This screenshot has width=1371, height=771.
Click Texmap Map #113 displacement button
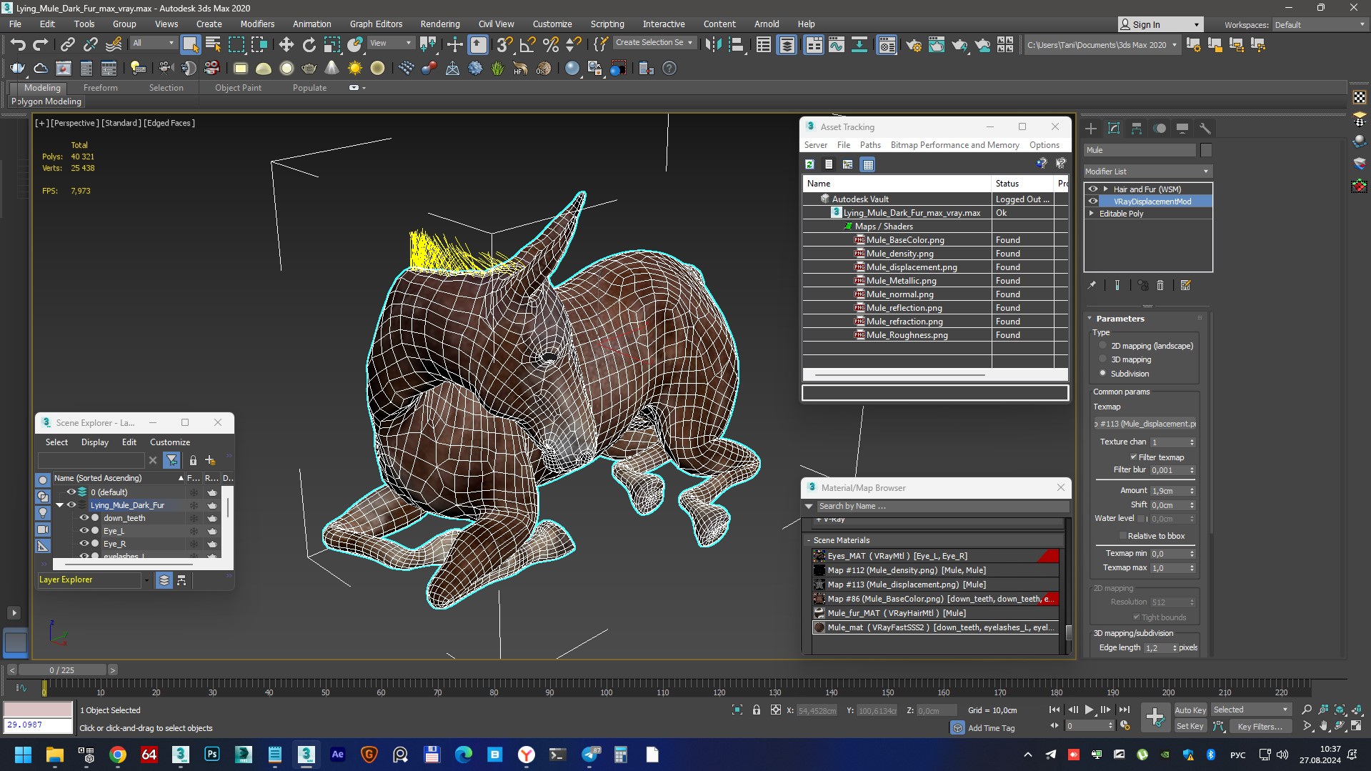[x=1145, y=424]
